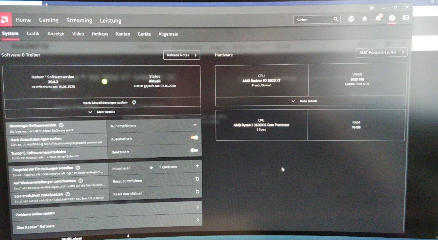Click Exportieren snapshot button

168,167
